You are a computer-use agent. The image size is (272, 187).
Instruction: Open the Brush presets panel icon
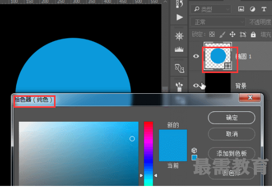click(x=179, y=87)
